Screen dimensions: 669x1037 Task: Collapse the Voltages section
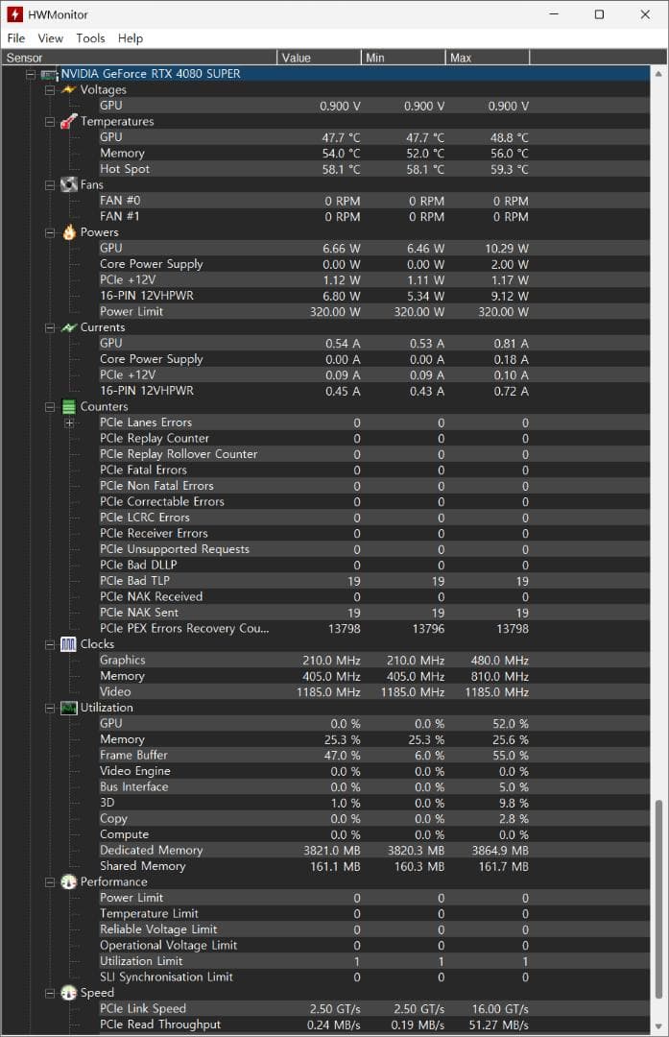coord(50,90)
